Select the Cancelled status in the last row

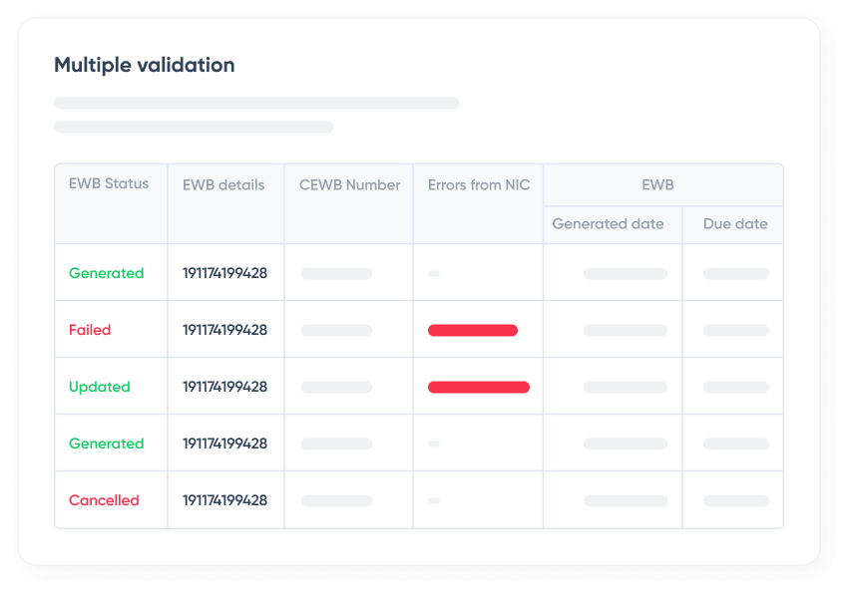(x=104, y=500)
